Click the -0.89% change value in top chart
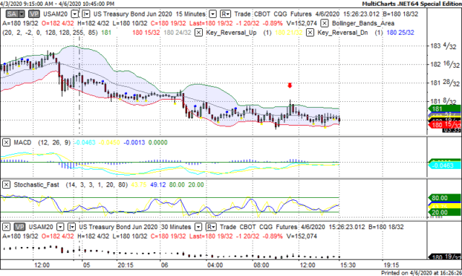This screenshot has width=462, height=276. click(272, 23)
